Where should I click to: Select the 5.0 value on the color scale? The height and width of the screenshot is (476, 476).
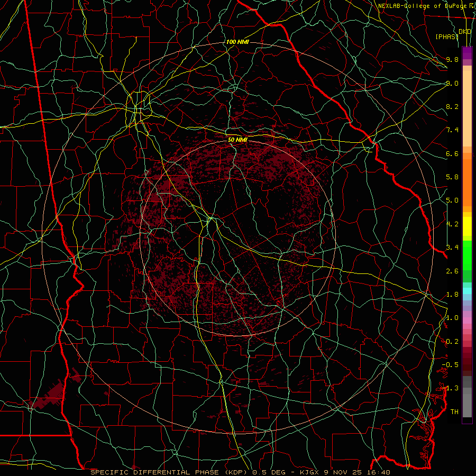click(x=452, y=200)
